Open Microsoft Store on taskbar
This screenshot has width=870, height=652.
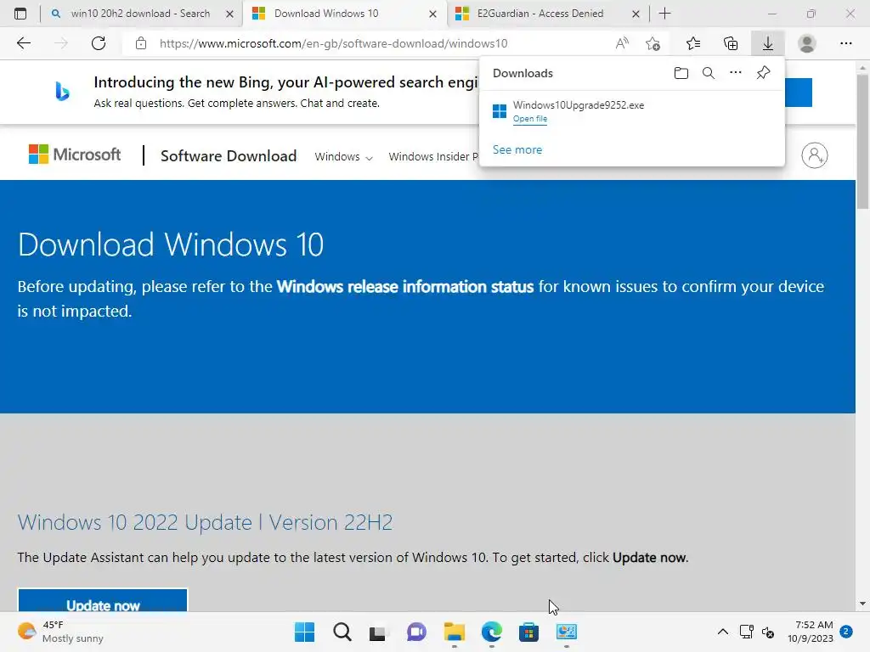click(528, 632)
